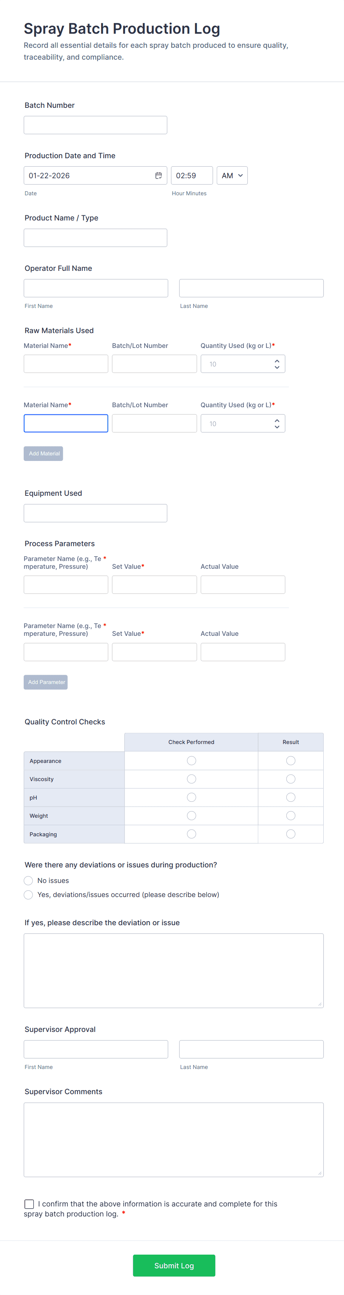Focus the Batch Number input field
This screenshot has width=344, height=1295.
coord(95,125)
